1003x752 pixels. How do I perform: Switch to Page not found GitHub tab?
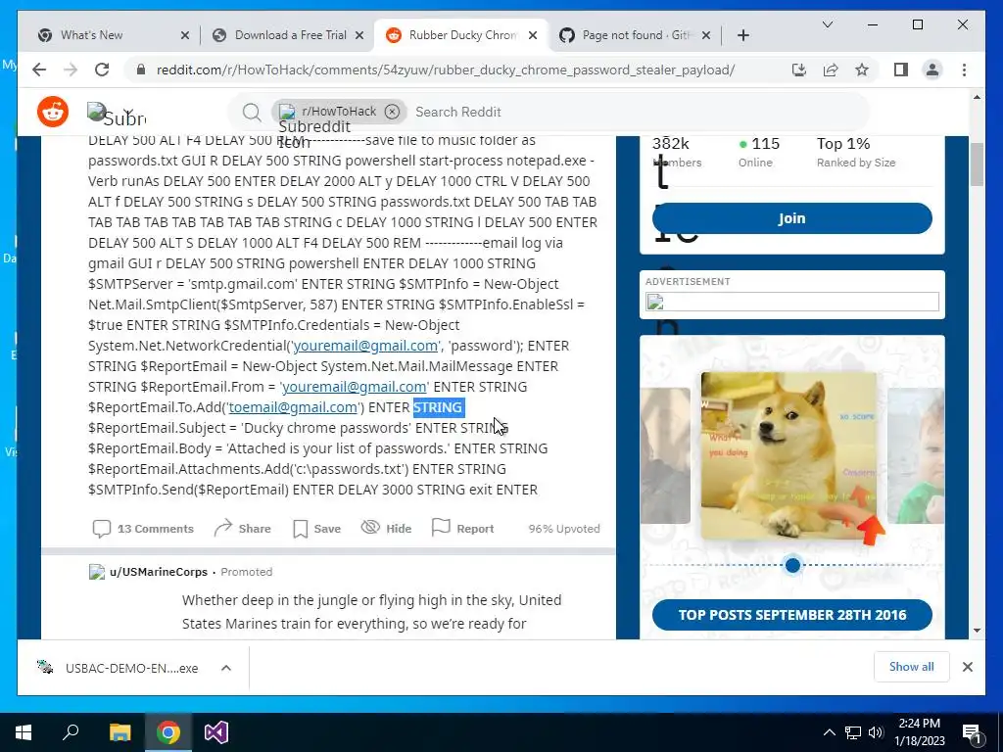click(x=635, y=35)
